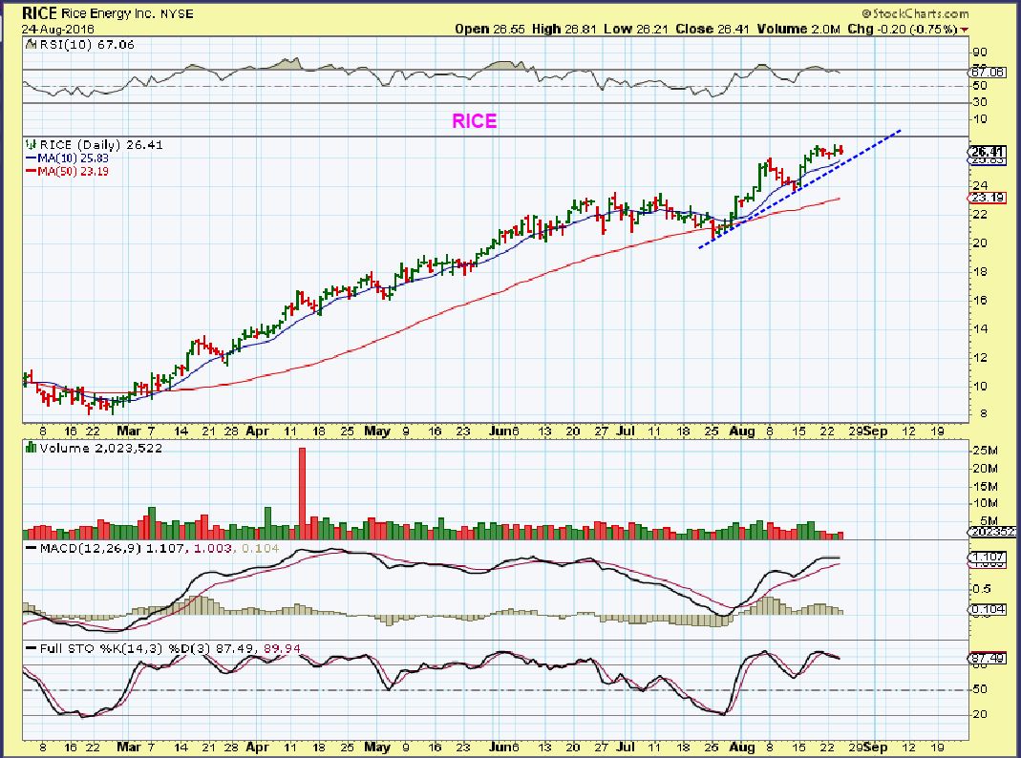The image size is (1021, 758).
Task: Click the RSI(10) 67.06 legend label
Action: [x=87, y=44]
